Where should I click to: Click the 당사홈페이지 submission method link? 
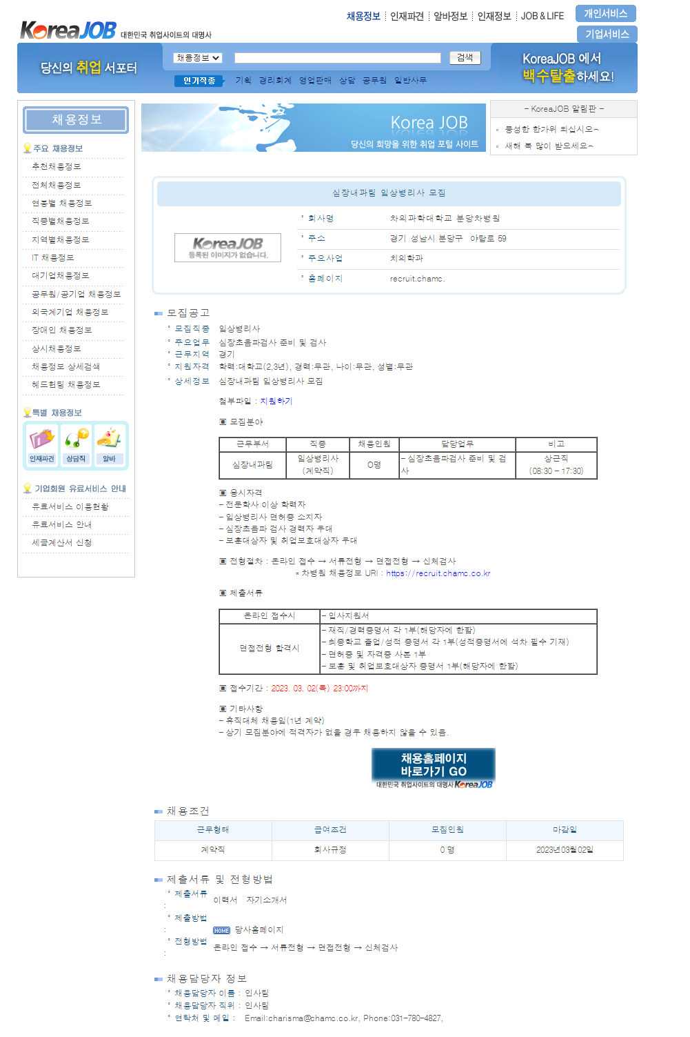coord(259,930)
